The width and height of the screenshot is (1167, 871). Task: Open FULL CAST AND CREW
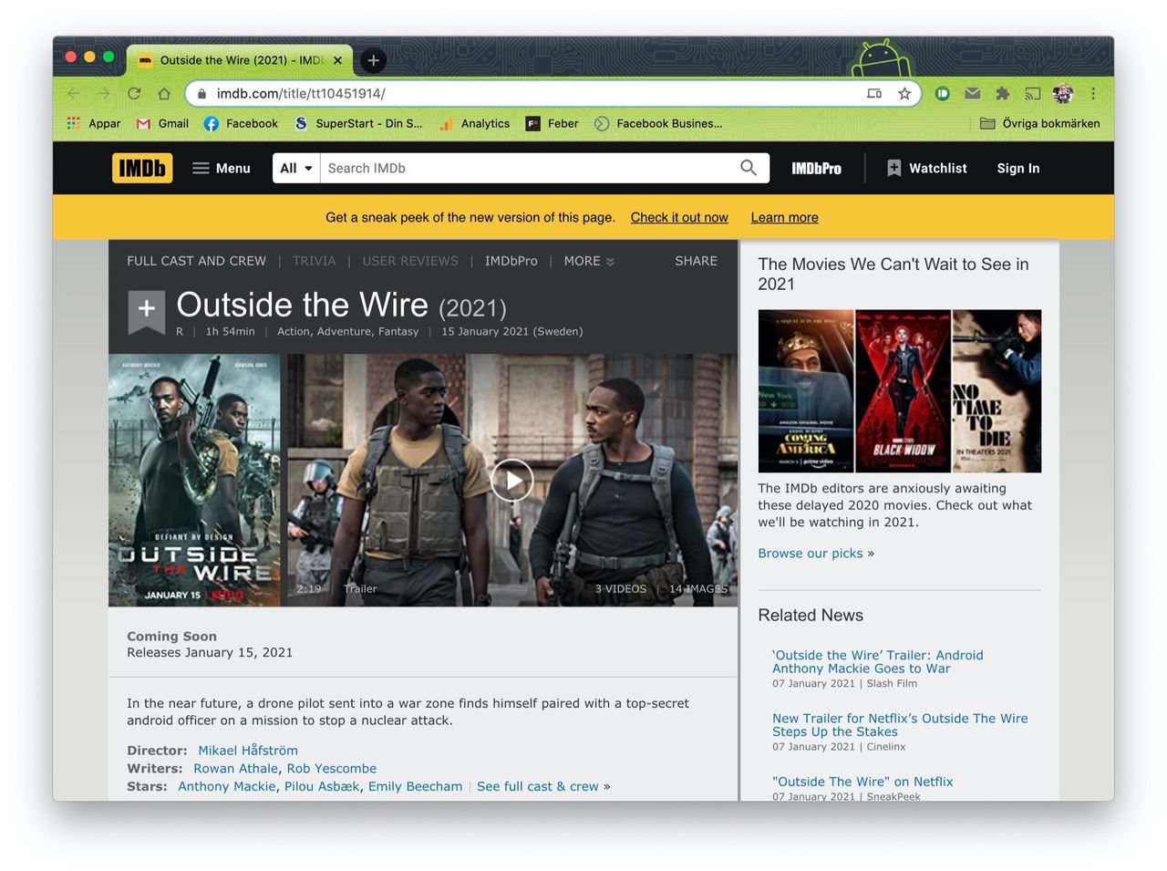[x=196, y=261]
